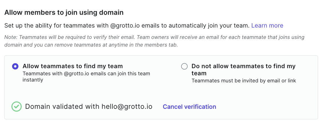The height and width of the screenshot is (125, 328).
Task: Select the Allow teammates to find my team radio button
Action: click(15, 66)
